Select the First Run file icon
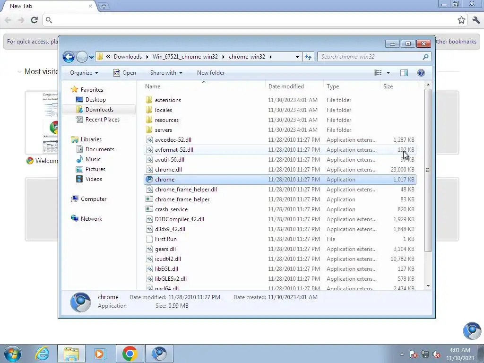The width and height of the screenshot is (484, 363). [x=149, y=239]
